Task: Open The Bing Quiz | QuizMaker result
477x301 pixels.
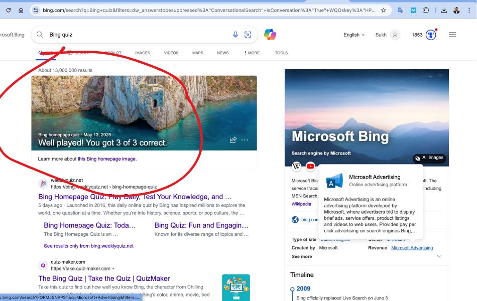Action: click(x=104, y=278)
